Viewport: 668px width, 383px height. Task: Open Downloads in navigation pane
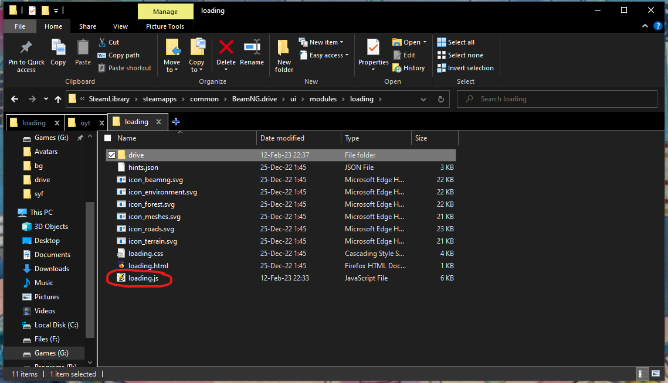pyautogui.click(x=52, y=269)
